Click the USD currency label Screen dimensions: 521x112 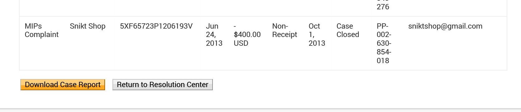coord(241,43)
